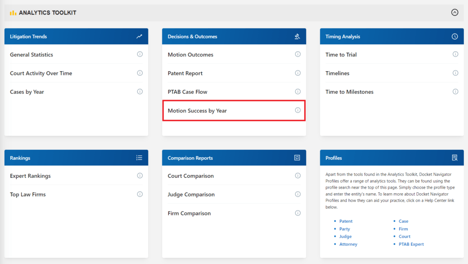Click info icon for Time to Trial
Screen dimensions: 468x264
[455, 54]
